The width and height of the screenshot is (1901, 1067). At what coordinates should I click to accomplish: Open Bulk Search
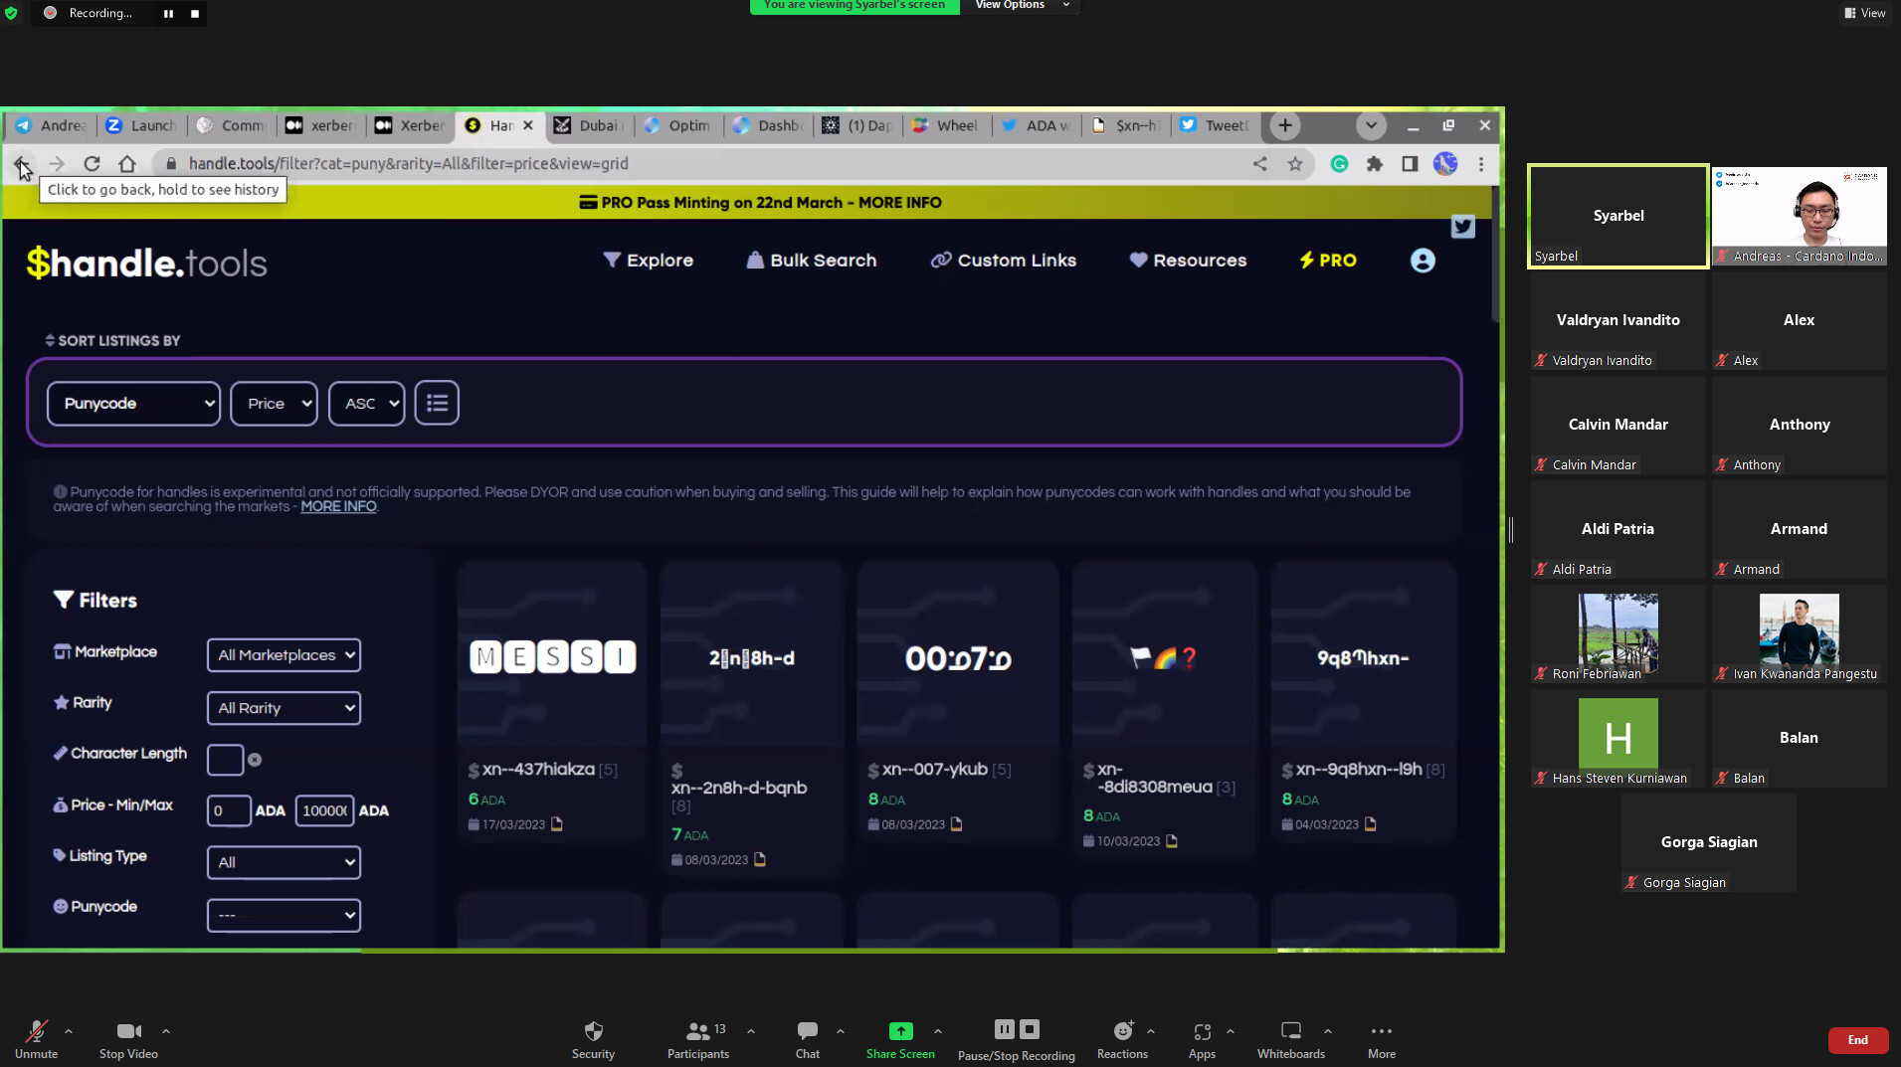tap(811, 261)
